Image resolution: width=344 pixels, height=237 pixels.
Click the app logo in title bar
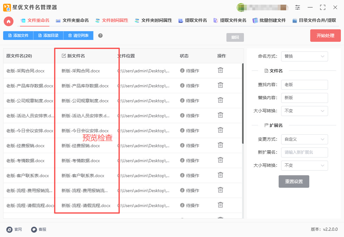click(x=7, y=7)
